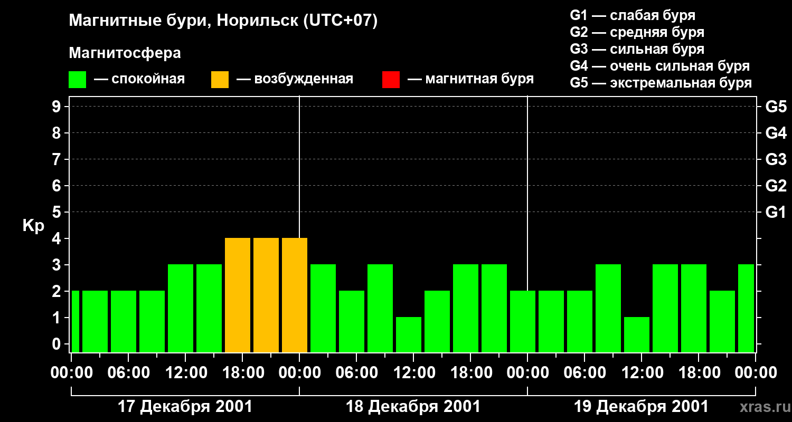Click the middle orange Kp 4 bar
The width and height of the screenshot is (792, 422).
(266, 295)
